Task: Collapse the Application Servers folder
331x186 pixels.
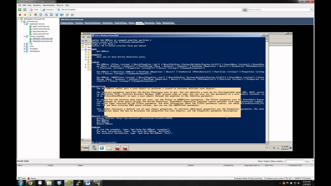Action: click(x=25, y=24)
